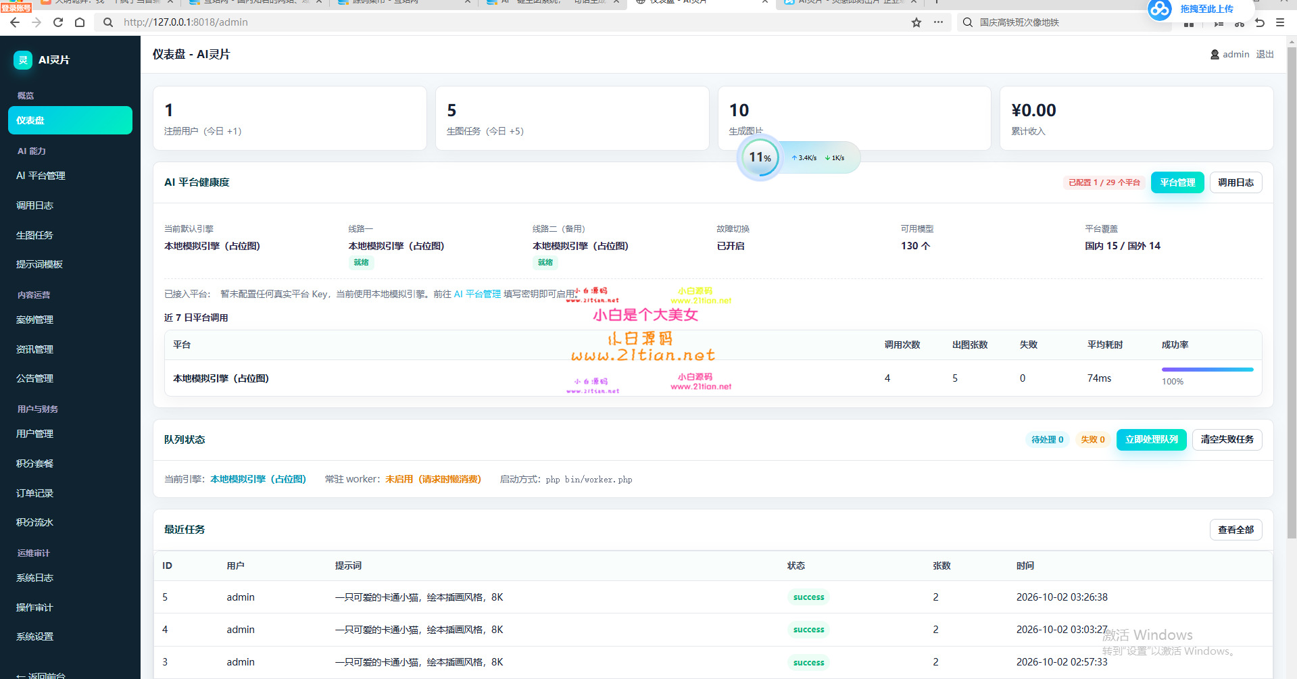Image resolution: width=1297 pixels, height=679 pixels.
Task: Click the 查看全部 button for recent tasks
Action: (x=1235, y=530)
